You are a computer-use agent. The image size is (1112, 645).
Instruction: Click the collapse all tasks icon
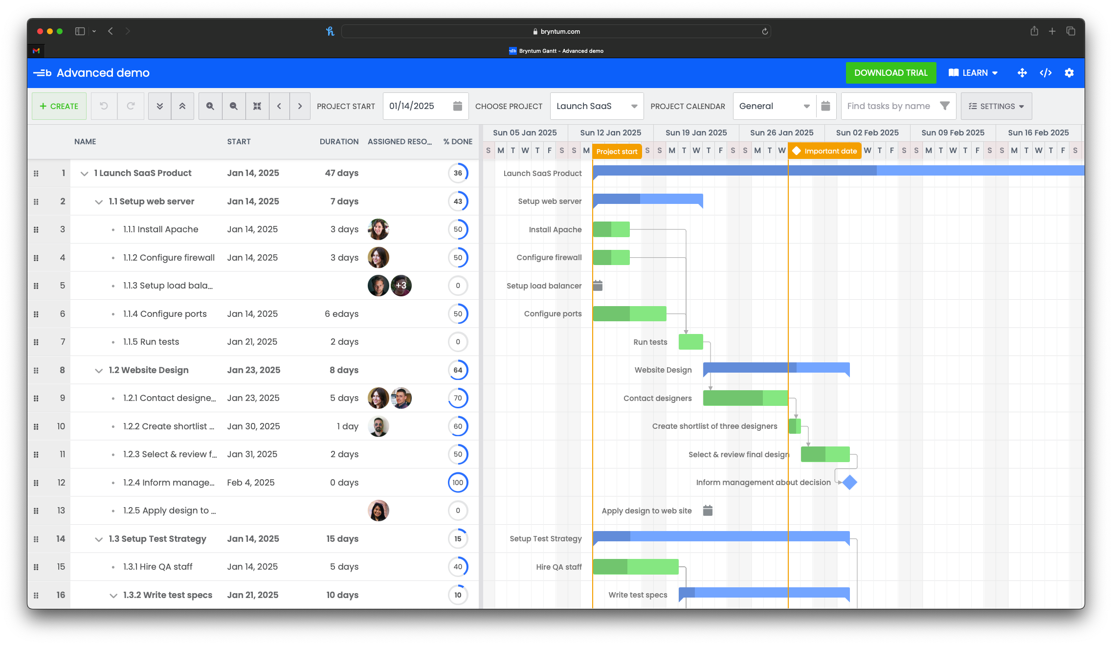(x=182, y=106)
